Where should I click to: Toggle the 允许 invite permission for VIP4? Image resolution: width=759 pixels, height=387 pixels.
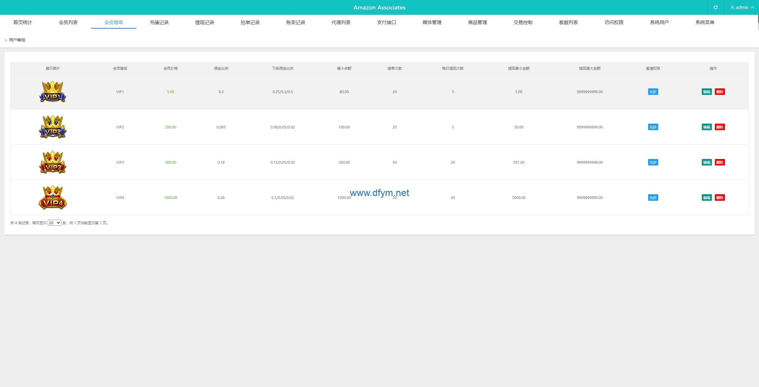(x=653, y=198)
